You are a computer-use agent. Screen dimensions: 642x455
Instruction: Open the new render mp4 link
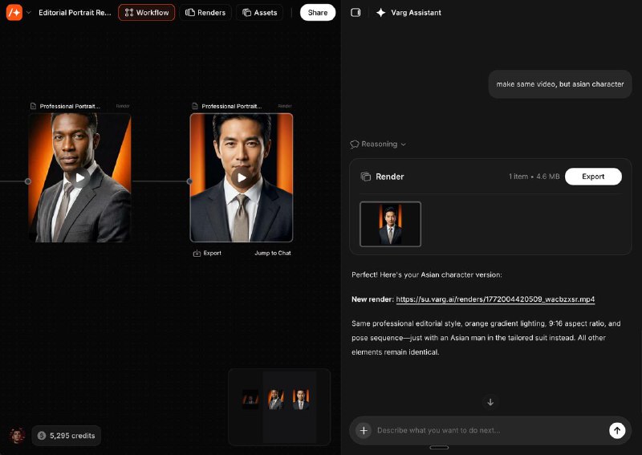(495, 299)
